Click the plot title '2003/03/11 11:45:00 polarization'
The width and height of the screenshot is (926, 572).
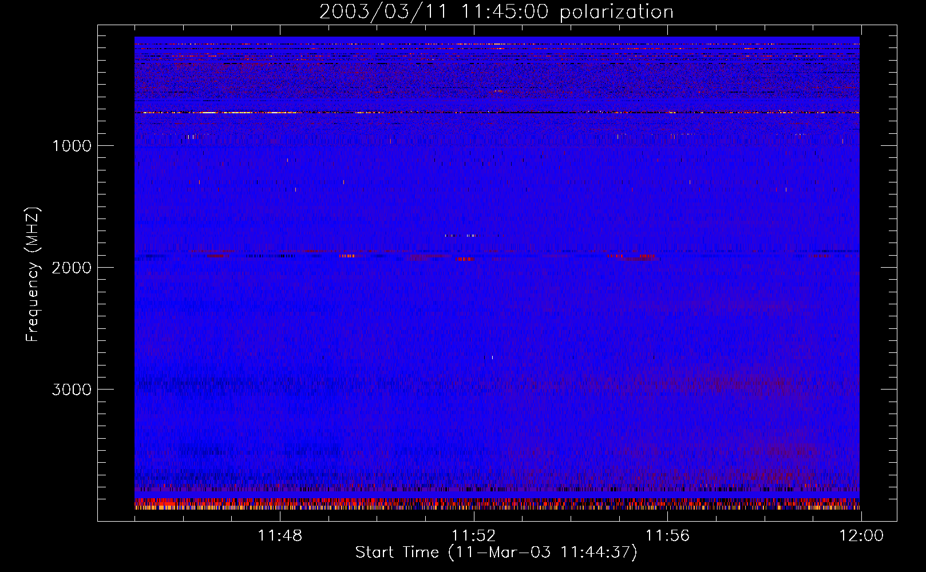click(496, 11)
